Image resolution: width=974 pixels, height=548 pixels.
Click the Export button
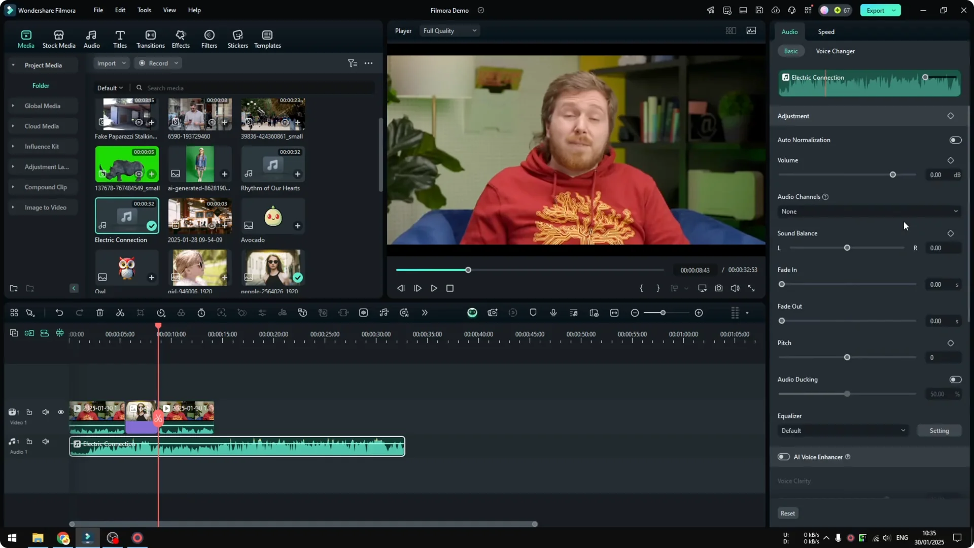(x=875, y=10)
